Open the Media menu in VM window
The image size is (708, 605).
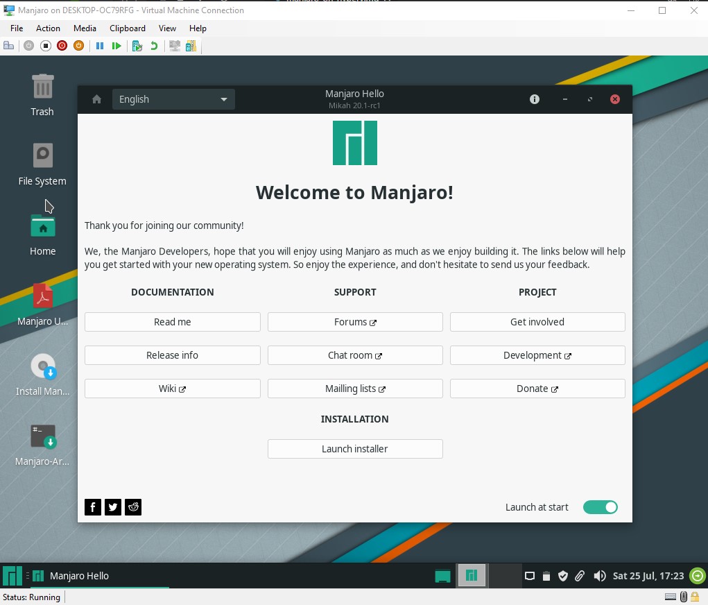85,28
